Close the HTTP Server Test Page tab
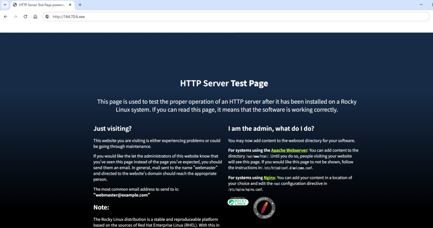Screen dimensions: 433x228 pos(71,5)
